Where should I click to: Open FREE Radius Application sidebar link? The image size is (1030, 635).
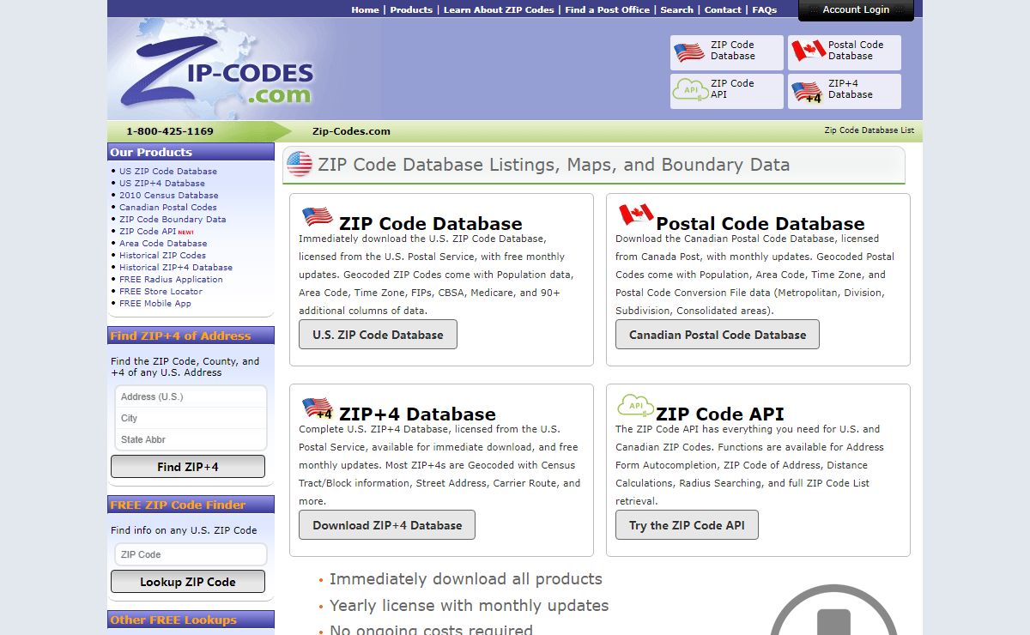pyautogui.click(x=171, y=279)
